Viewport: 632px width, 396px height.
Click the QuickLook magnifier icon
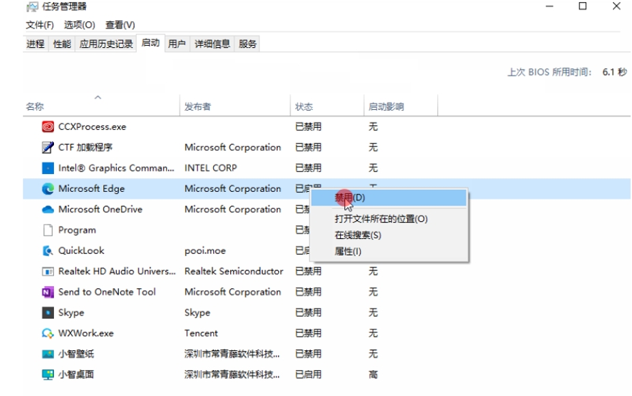pyautogui.click(x=48, y=251)
